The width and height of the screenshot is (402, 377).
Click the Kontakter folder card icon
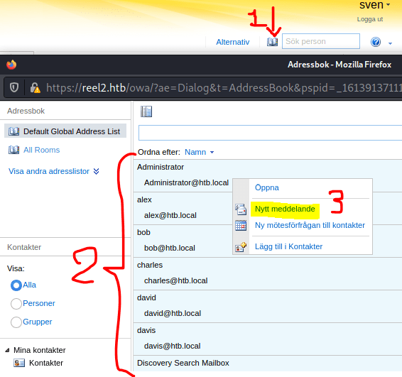19,363
